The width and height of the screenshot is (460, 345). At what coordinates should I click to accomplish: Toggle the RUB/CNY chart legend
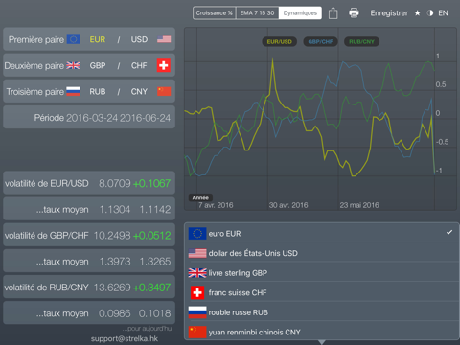click(361, 42)
